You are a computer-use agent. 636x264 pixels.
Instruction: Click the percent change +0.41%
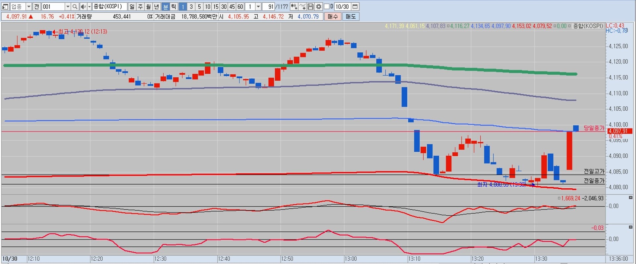[x=67, y=17]
